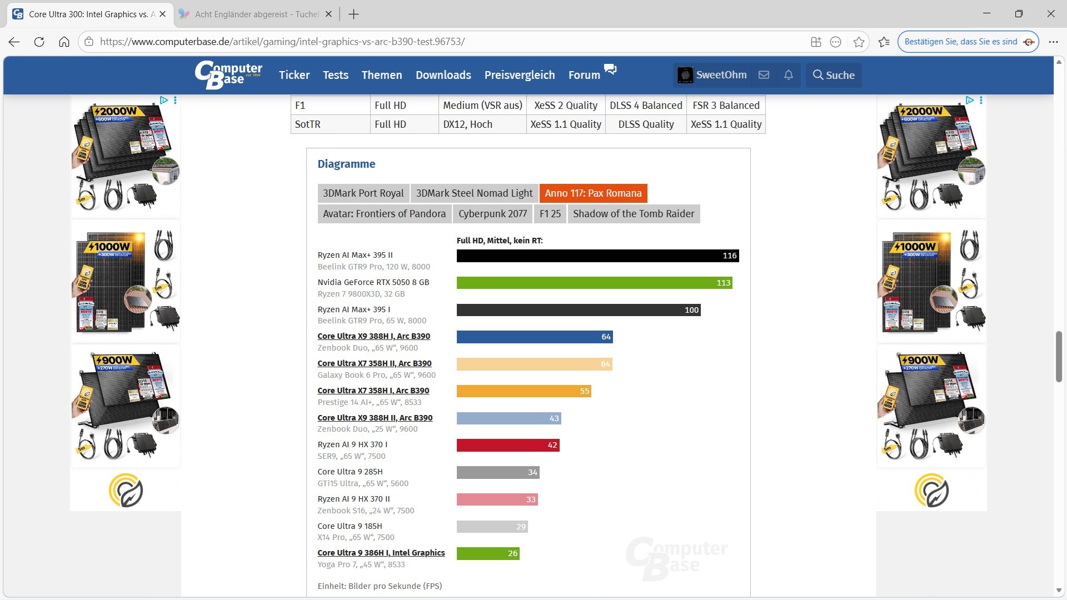Show the Avatar: Frontiers of Pandora chart
This screenshot has width=1067, height=600.
tap(385, 214)
